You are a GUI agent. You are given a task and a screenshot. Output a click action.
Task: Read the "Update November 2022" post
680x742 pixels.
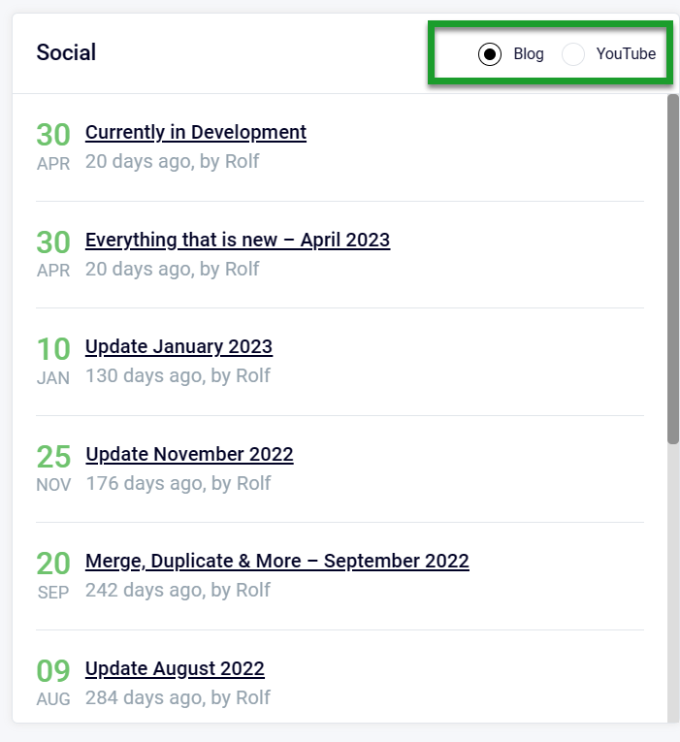189,454
